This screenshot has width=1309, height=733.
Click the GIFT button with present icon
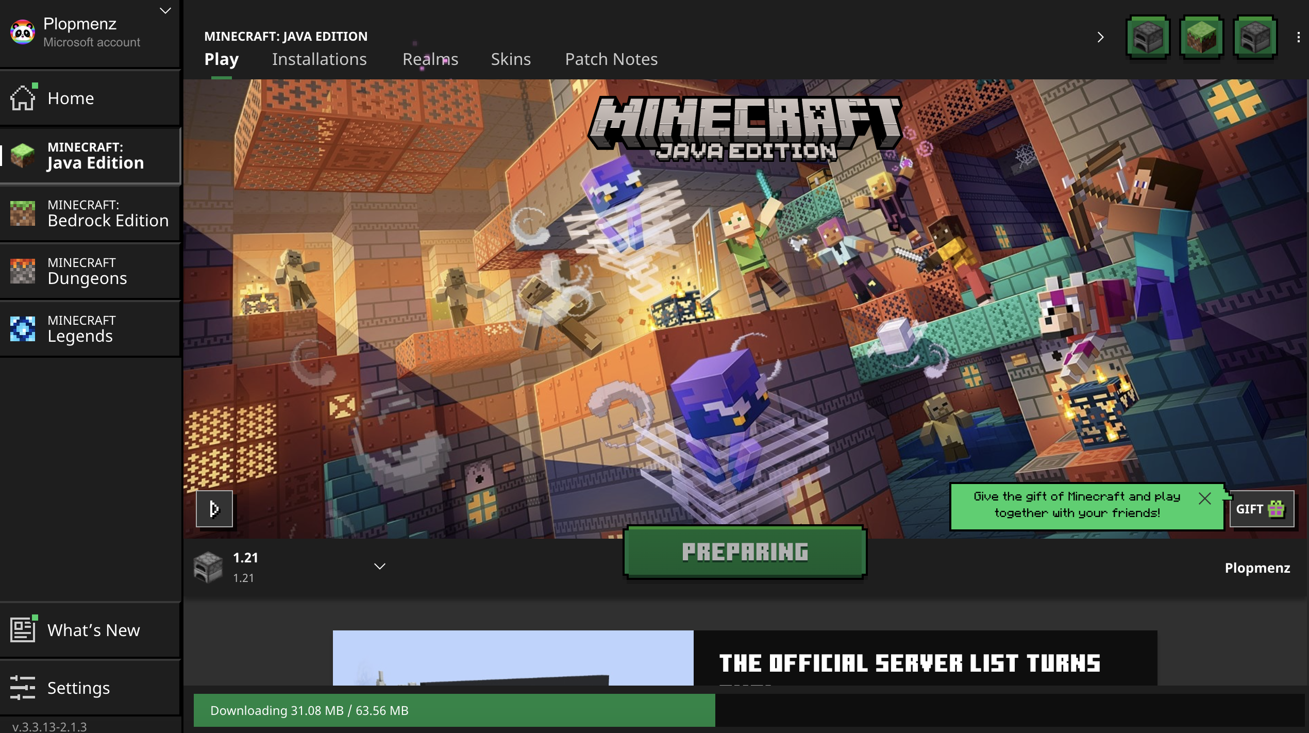click(1261, 509)
